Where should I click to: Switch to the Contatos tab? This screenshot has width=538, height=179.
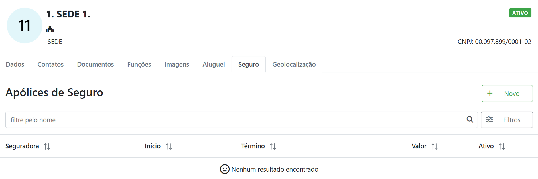(50, 64)
